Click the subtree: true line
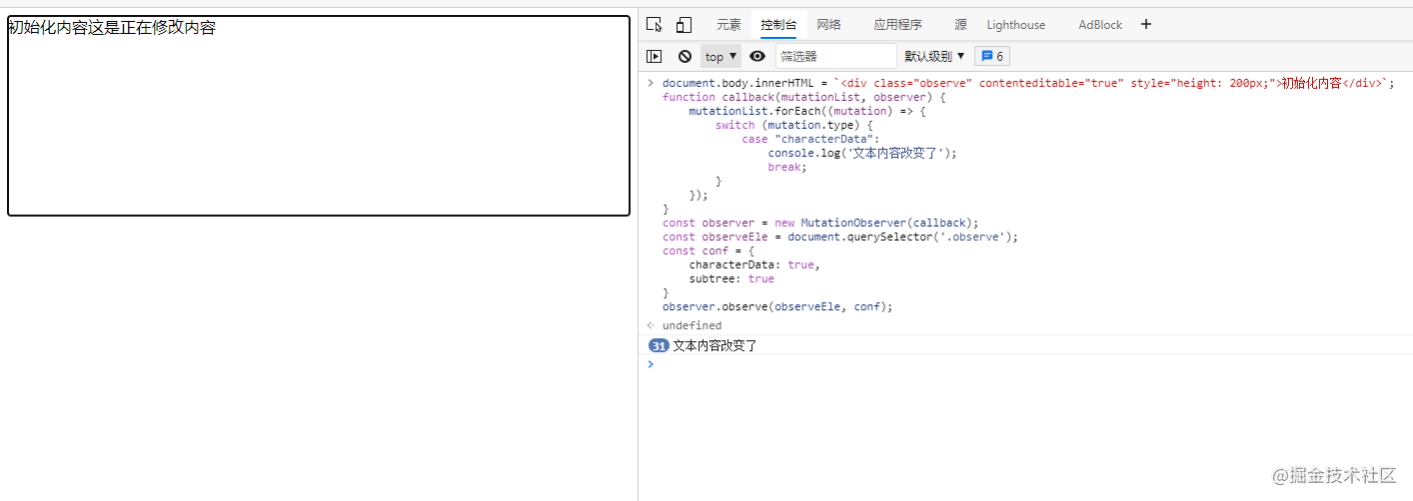The image size is (1413, 501). click(731, 278)
